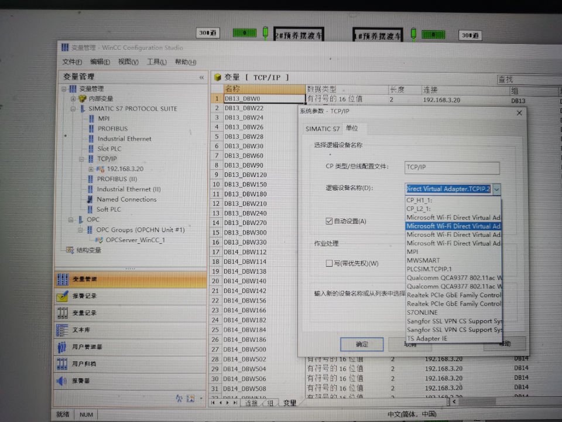
Task: Open 用户管理器 editor in navigation bar
Action: 131,346
